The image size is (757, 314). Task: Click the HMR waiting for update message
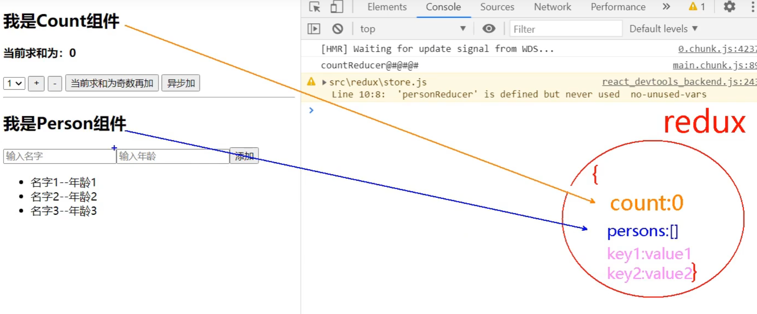(438, 49)
